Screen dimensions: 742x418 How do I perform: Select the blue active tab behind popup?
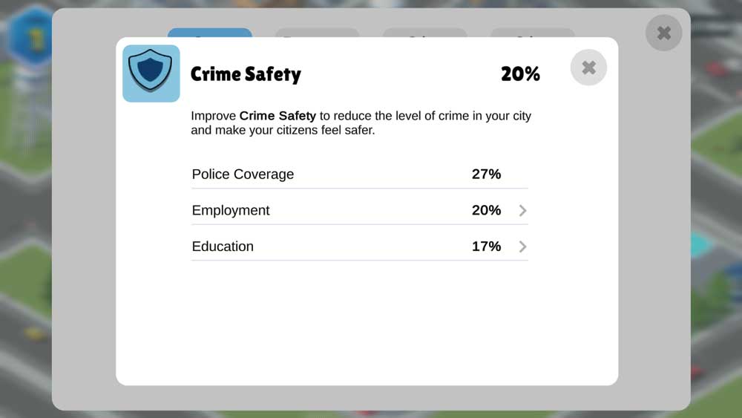[x=210, y=33]
